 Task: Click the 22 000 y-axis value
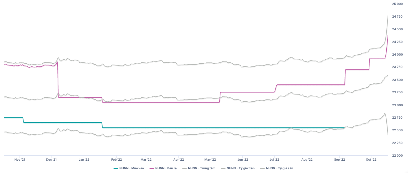(397, 156)
